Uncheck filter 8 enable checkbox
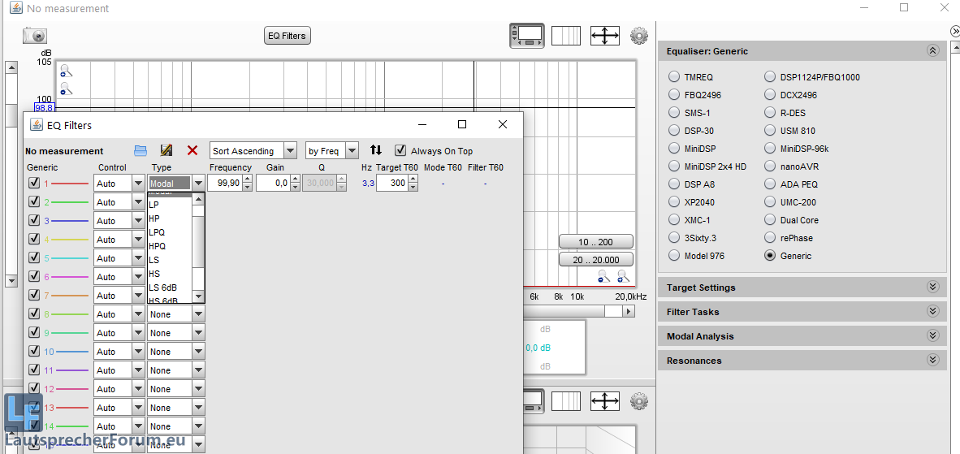 pyautogui.click(x=34, y=313)
